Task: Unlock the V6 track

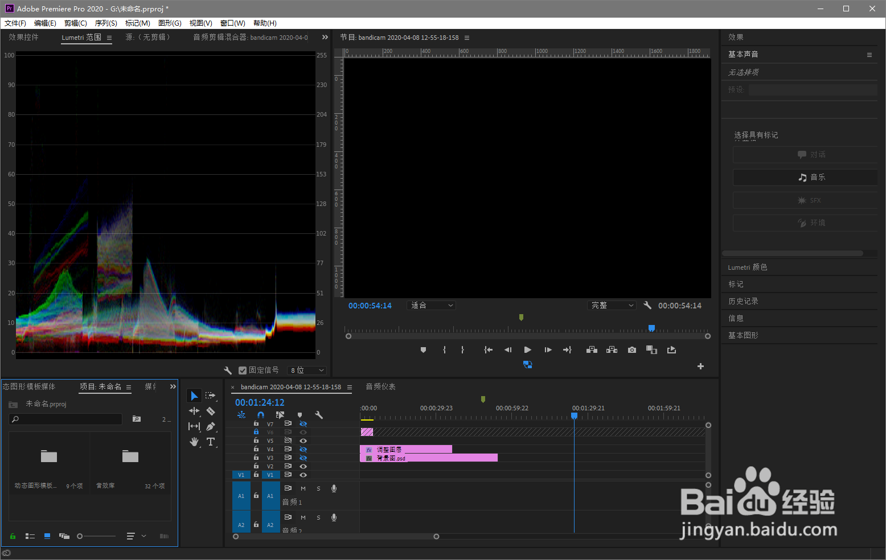Action: (x=256, y=432)
